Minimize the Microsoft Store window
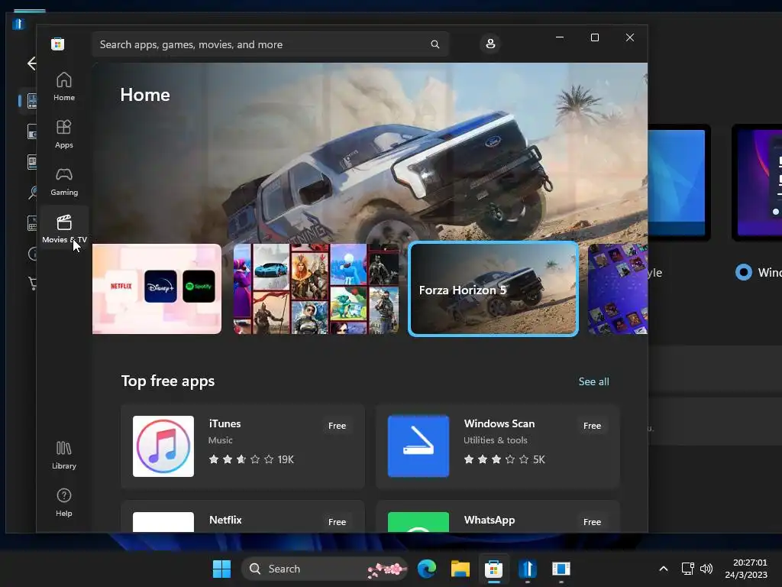Viewport: 782px width, 587px height. click(x=560, y=37)
